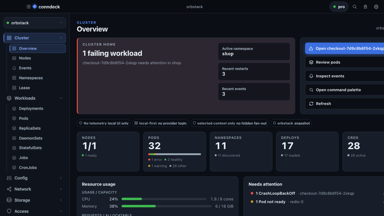Image resolution: width=384 pixels, height=216 pixels.
Task: Click the ReplicaSets layers icon
Action: coord(14,128)
